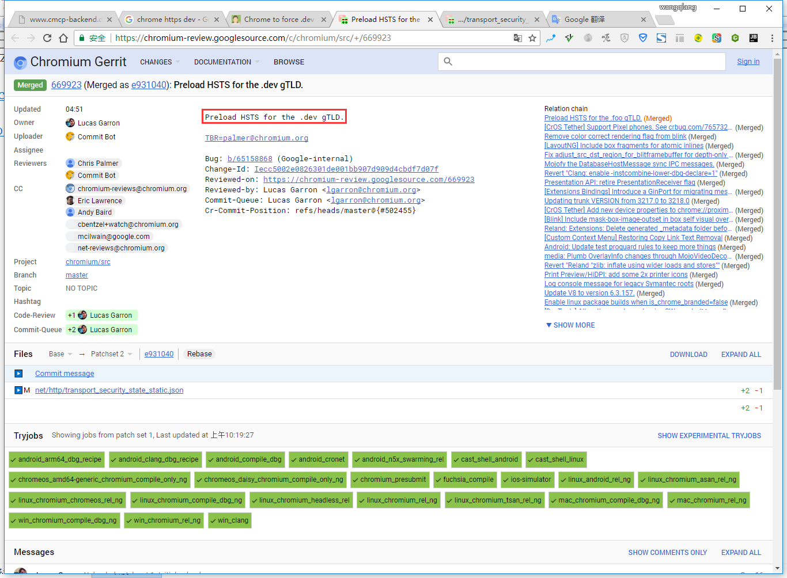
Task: Click the Rebase button
Action: (x=199, y=354)
